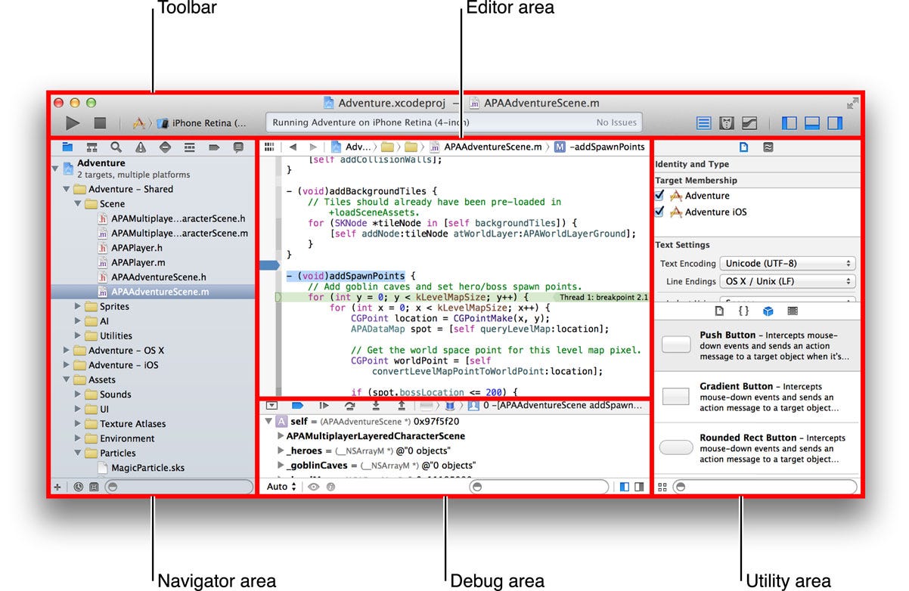Go forward with jump bar right arrow
The image size is (909, 591).
click(313, 147)
